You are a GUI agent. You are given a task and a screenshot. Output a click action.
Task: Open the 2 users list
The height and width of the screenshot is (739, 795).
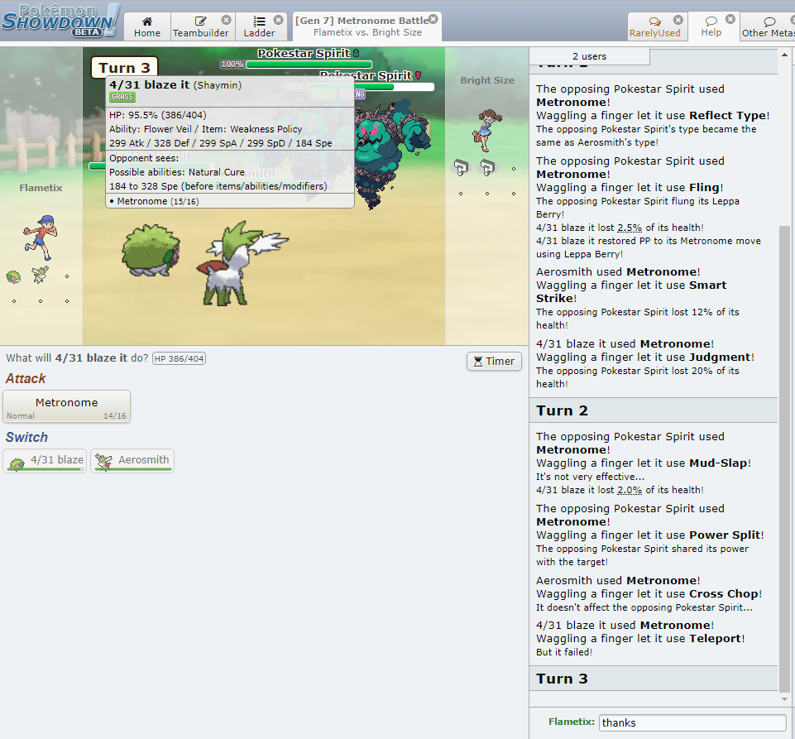pos(589,56)
